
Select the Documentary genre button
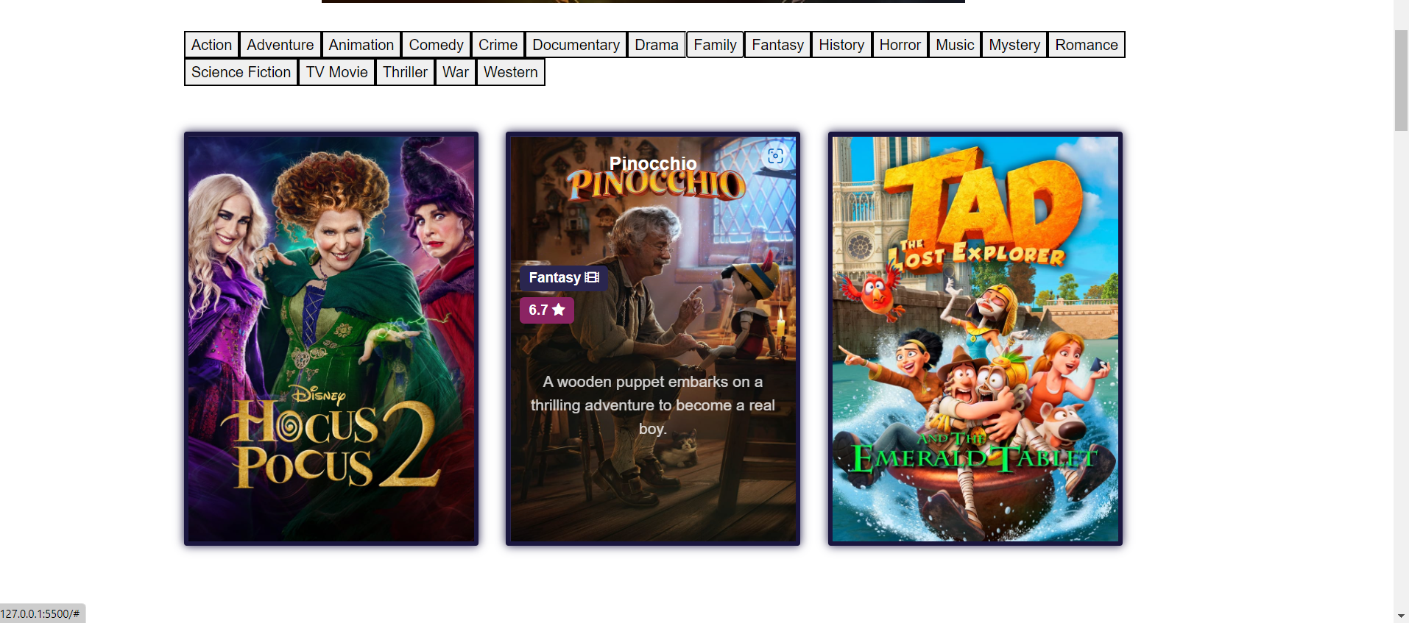point(576,45)
